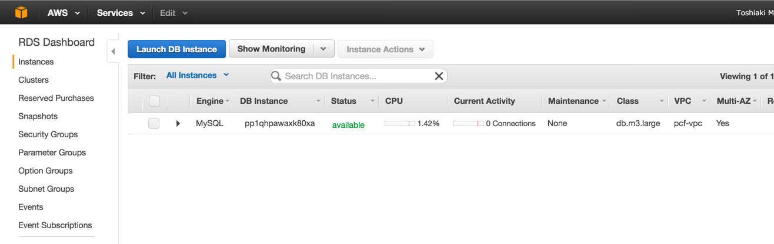The width and height of the screenshot is (774, 244).
Task: Collapse the sidebar with the left arrow
Action: tap(113, 52)
